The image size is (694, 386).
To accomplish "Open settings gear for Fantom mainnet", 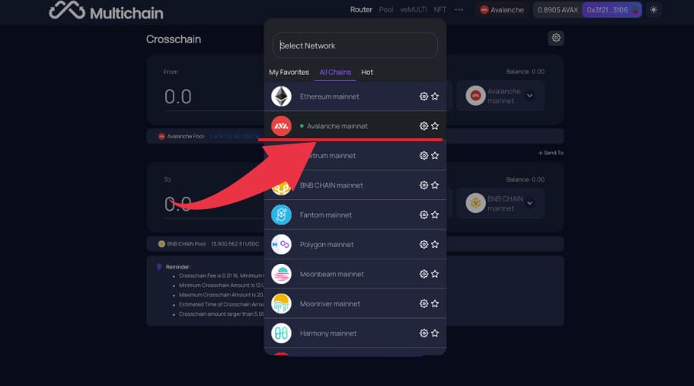I will [x=423, y=215].
